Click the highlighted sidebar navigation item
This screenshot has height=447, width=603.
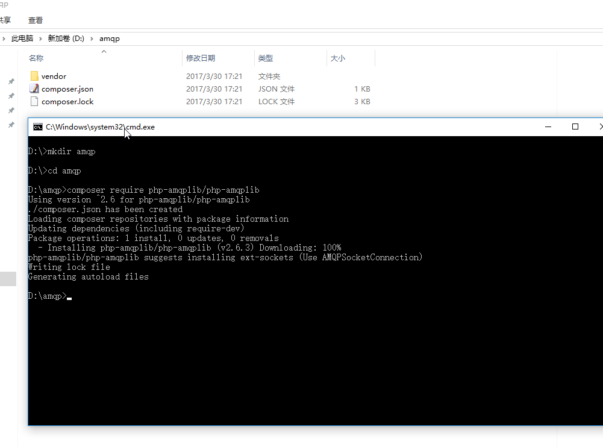coord(8,279)
